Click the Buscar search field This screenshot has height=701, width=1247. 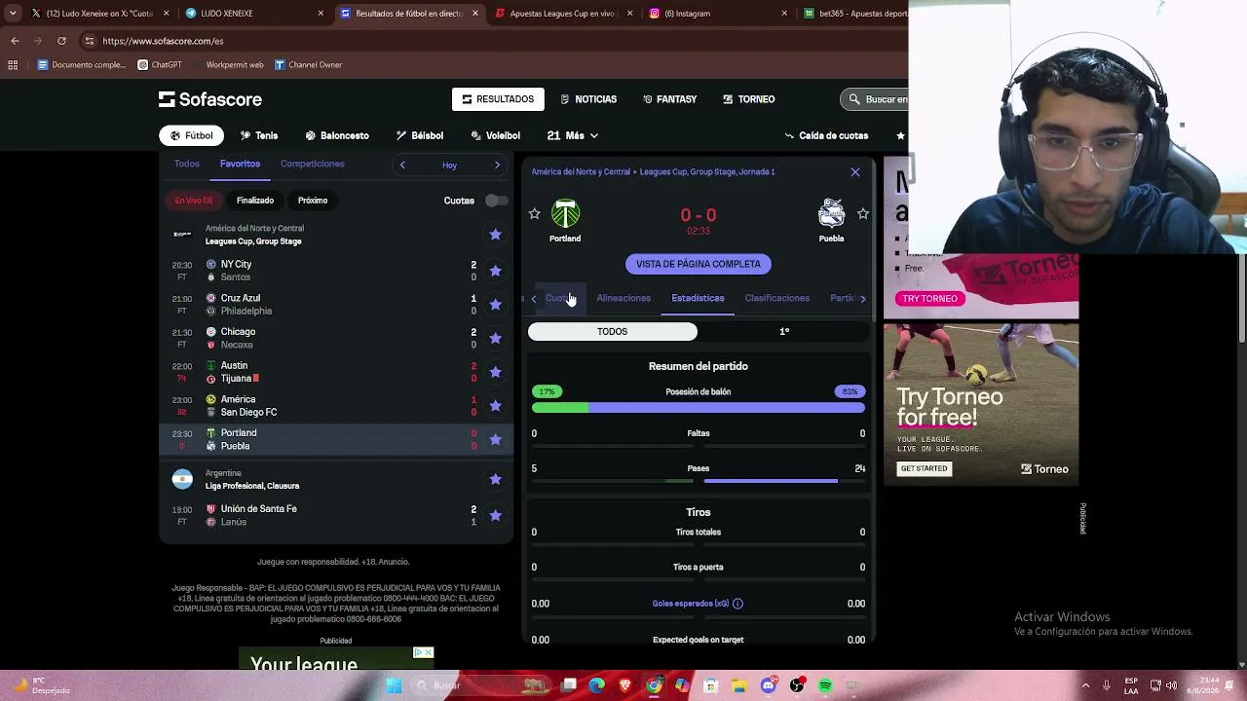pyautogui.click(x=875, y=99)
